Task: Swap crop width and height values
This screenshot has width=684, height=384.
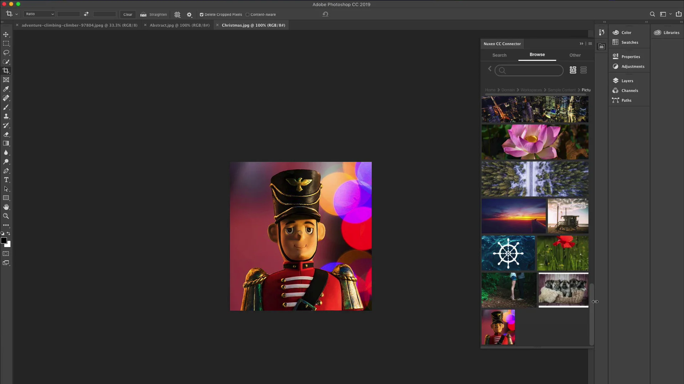Action: click(x=86, y=14)
